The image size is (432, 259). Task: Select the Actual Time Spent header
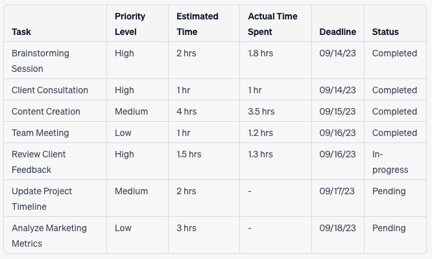tap(276, 24)
